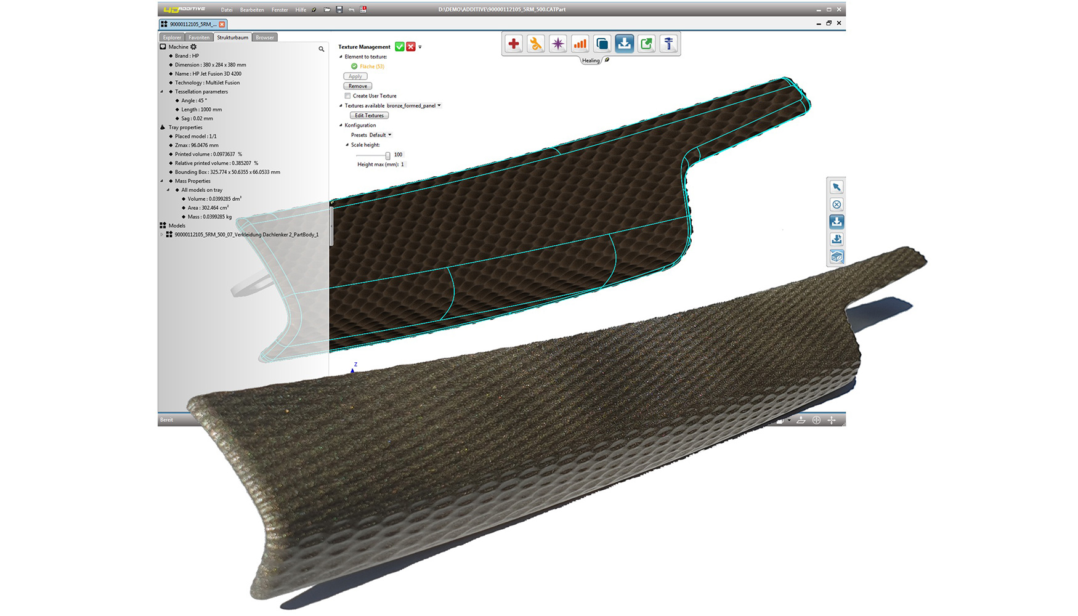Enable the Create User Texture checkbox
Screen dimensions: 1078x616
348,95
